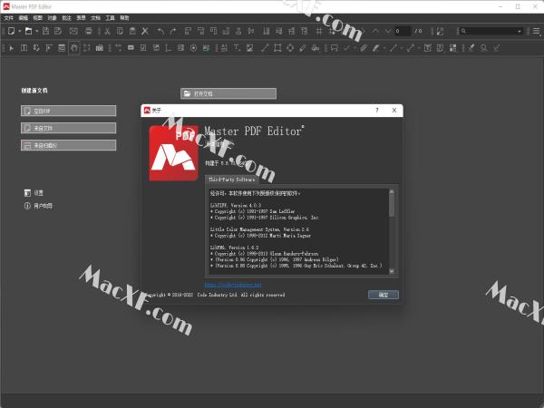Viewport: 544px width, 408px height.
Task: Select the Insert Image tool
Action: point(250,48)
